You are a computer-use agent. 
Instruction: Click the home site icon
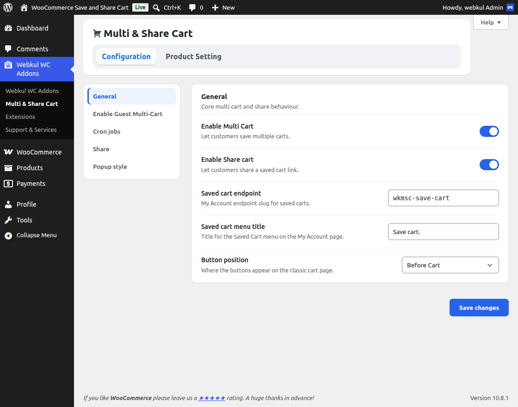pos(24,7)
